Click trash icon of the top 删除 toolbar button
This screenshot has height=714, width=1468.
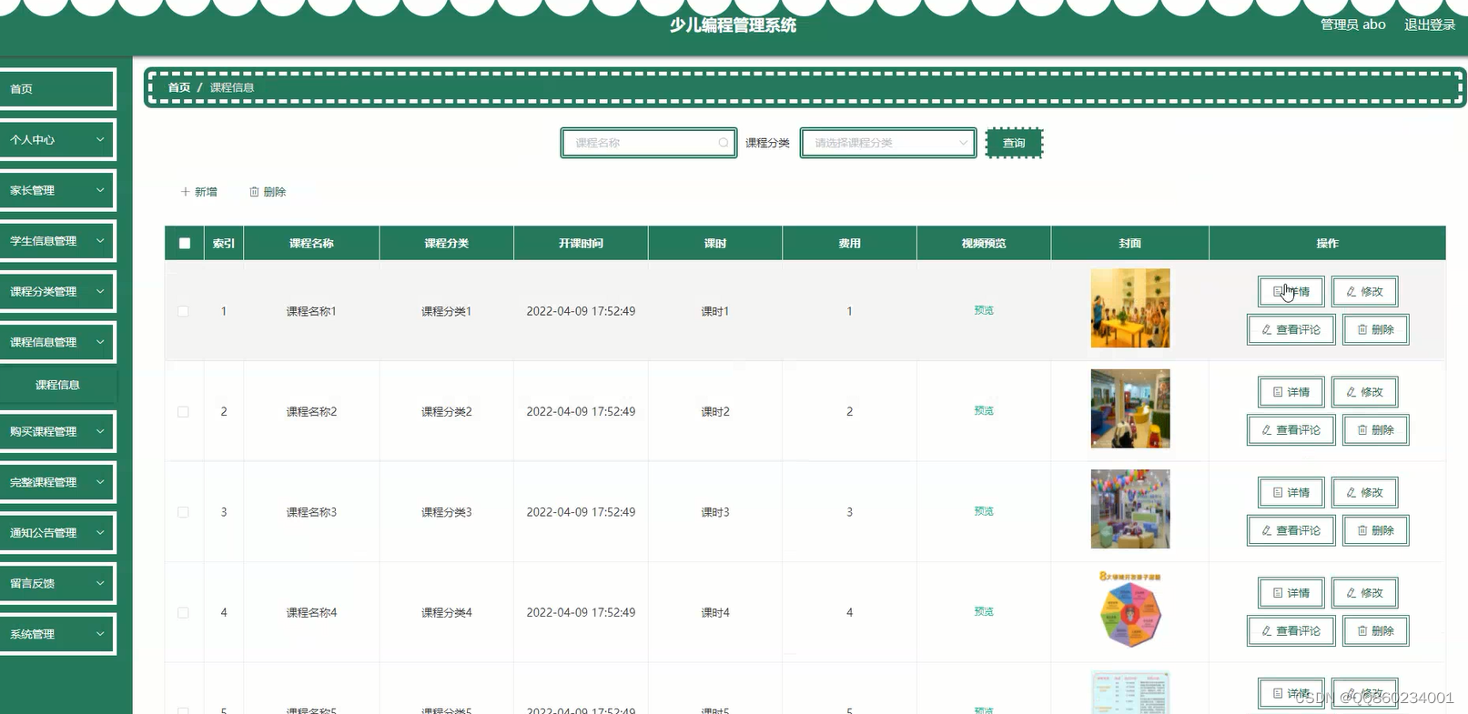(254, 192)
